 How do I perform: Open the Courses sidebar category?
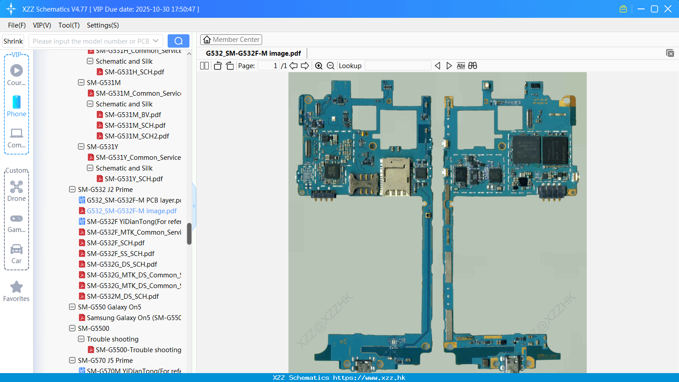(x=16, y=75)
